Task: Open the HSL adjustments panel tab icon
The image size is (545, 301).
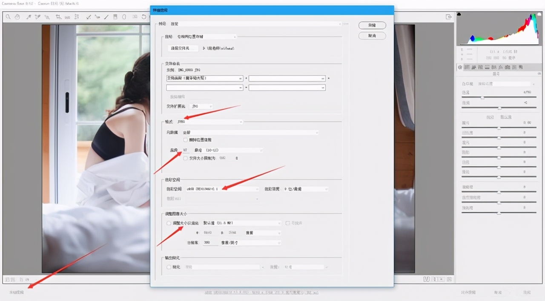Action: 481,67
